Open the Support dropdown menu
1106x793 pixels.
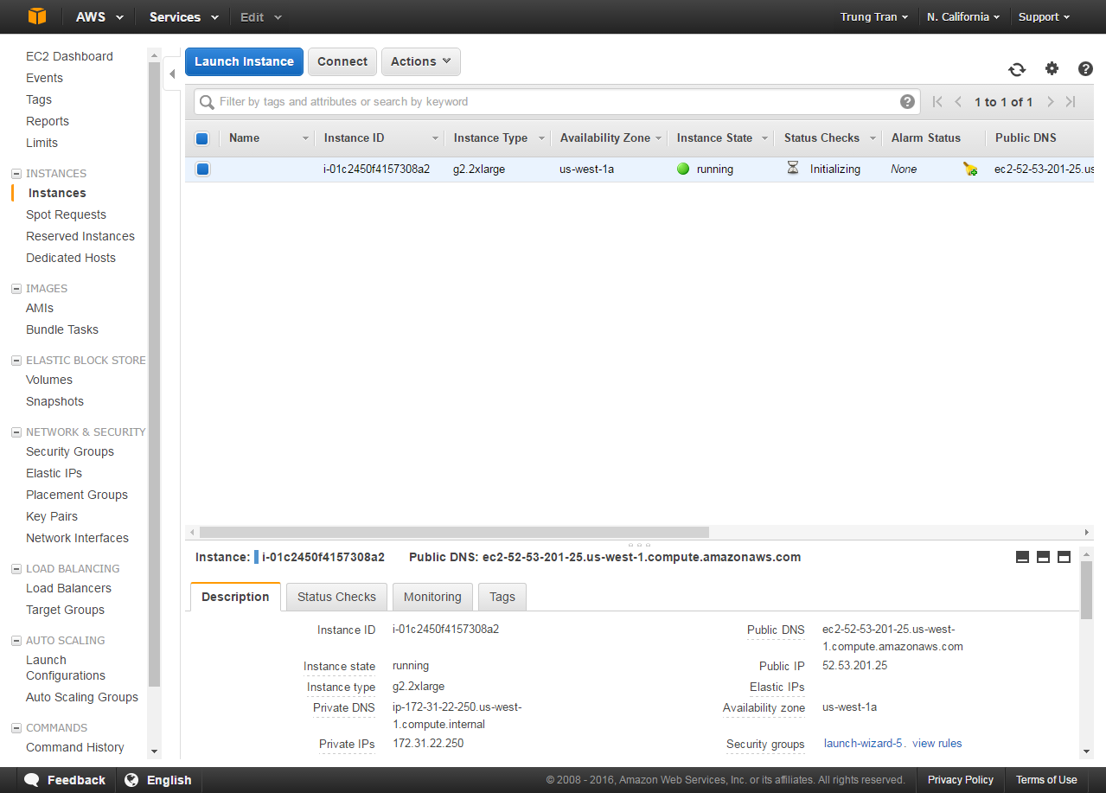(1044, 16)
